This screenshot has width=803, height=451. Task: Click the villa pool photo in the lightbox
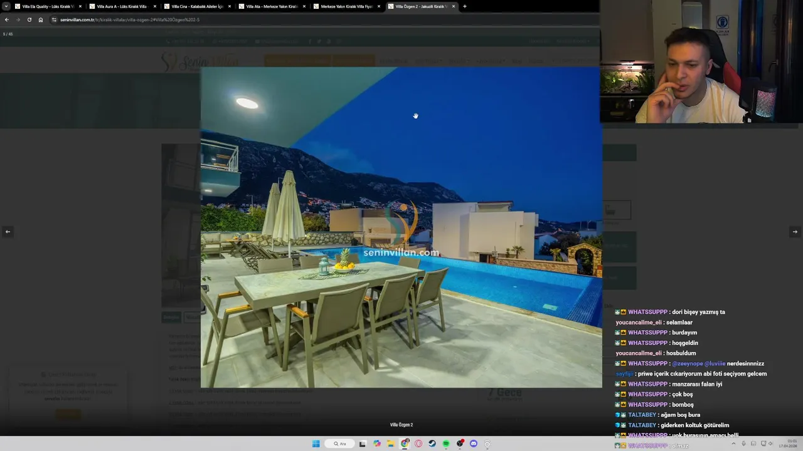(x=401, y=227)
